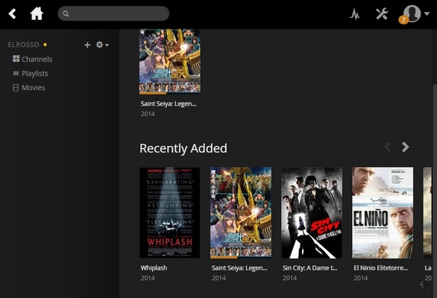Click the vertical scrollbar
The image size is (437, 298).
(435, 191)
